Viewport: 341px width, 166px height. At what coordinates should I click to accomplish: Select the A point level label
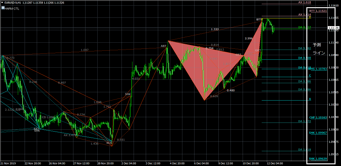tap(310, 99)
